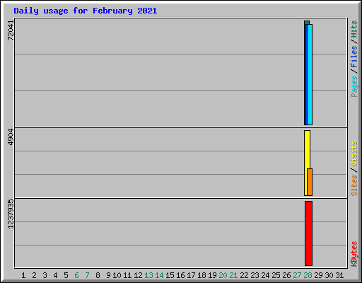Click day 24 on the x-axis

coord(265,275)
